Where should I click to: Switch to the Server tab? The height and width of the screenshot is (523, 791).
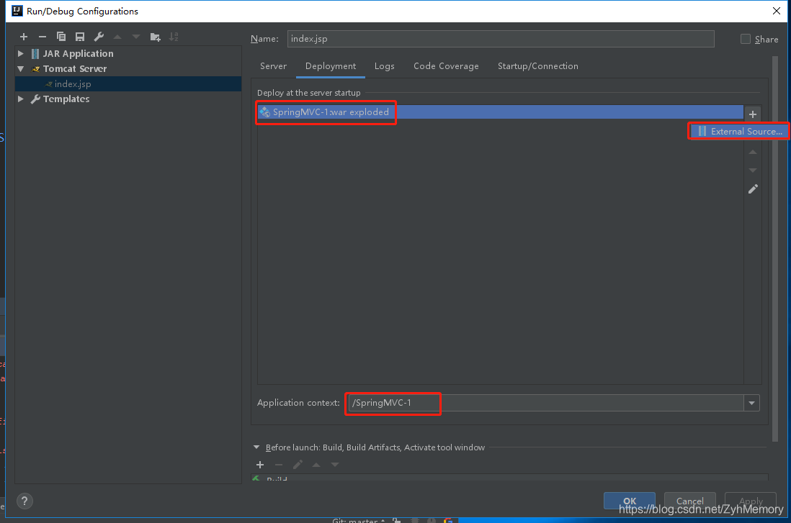pyautogui.click(x=274, y=66)
